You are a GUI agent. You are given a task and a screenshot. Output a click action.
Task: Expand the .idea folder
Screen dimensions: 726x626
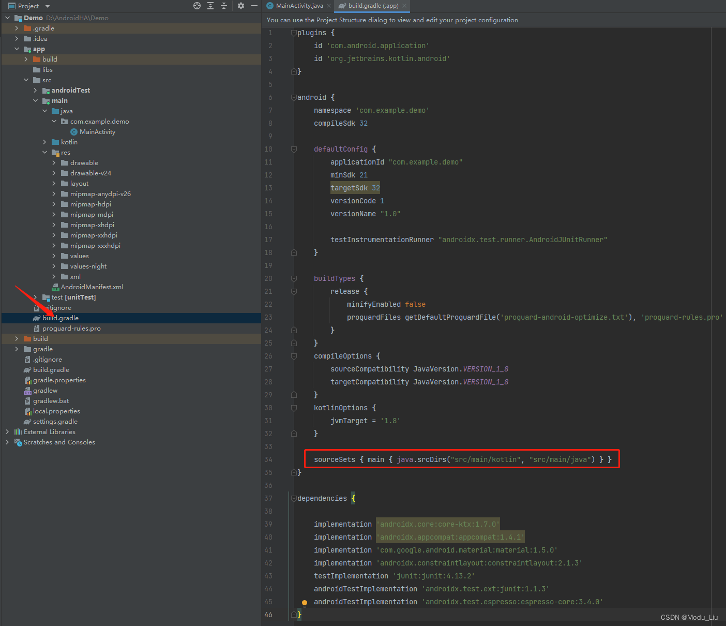[17, 39]
